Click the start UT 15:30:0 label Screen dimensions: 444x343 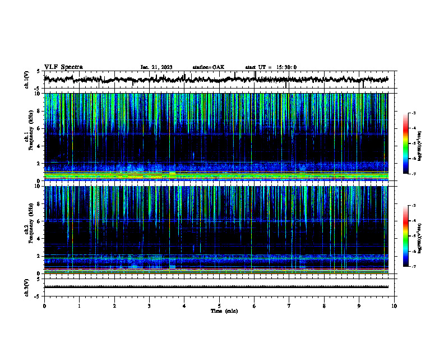click(271, 67)
